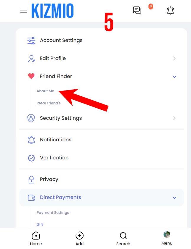191x249 pixels.
Task: Expand the Edit Profile arrow
Action: click(x=174, y=59)
